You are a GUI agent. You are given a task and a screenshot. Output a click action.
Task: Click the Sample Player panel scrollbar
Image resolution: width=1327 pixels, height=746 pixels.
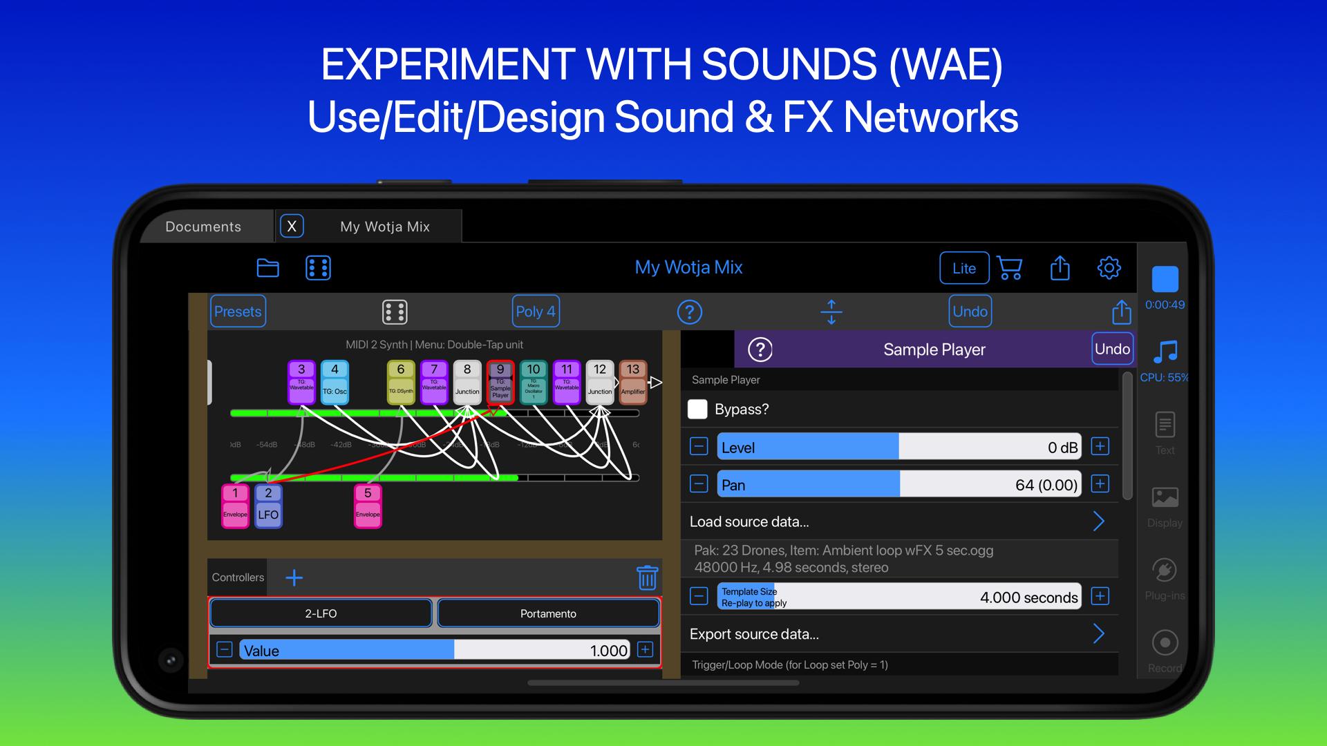[x=1127, y=435]
